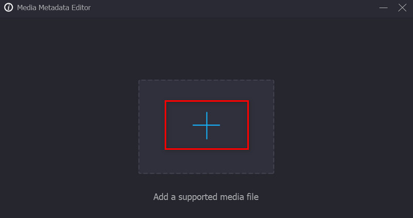Image resolution: width=413 pixels, height=218 pixels.
Task: Click the dashed drop zone box
Action: (206, 127)
